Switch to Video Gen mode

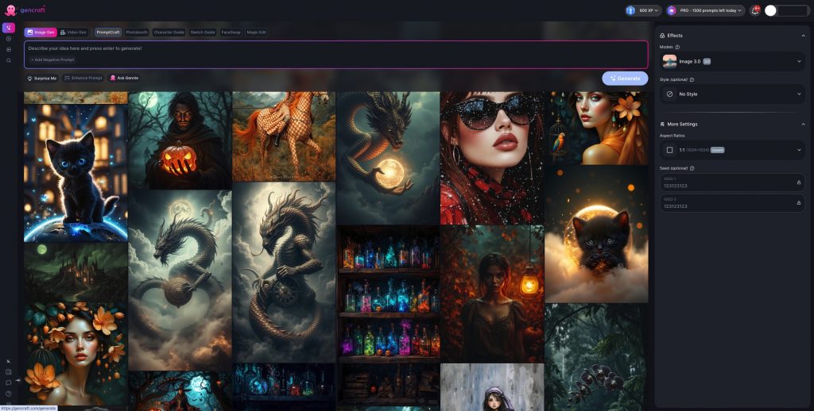pos(74,33)
